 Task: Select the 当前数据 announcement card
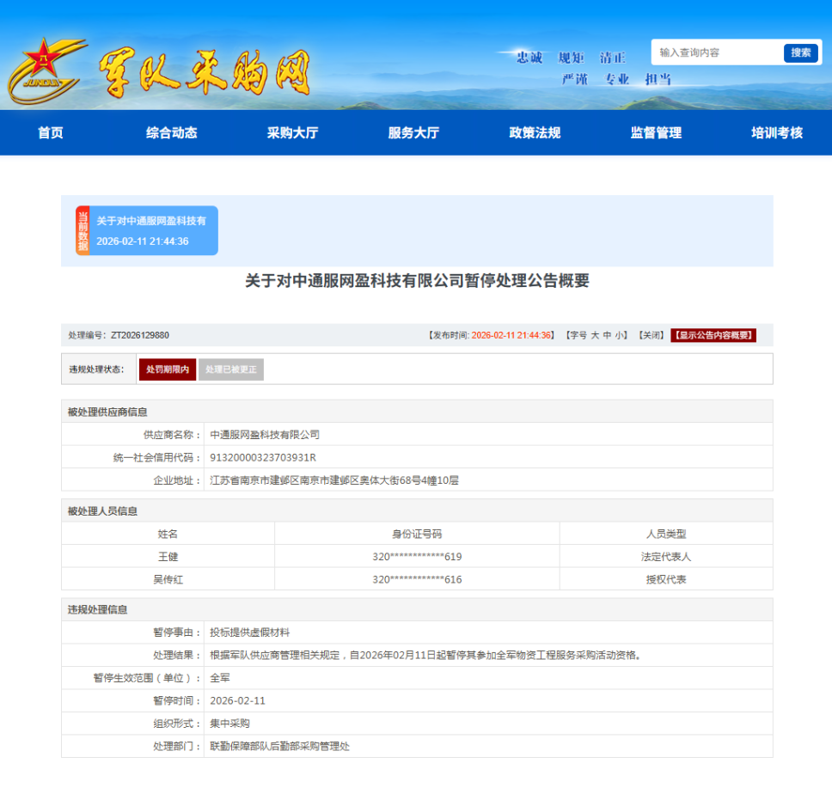pos(147,231)
